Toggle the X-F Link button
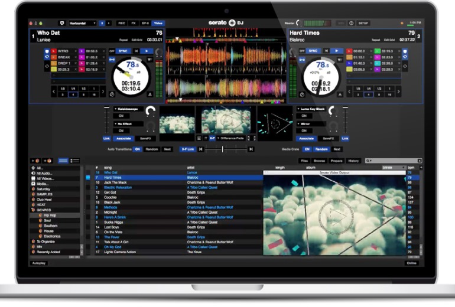The image size is (455, 307). [188, 149]
